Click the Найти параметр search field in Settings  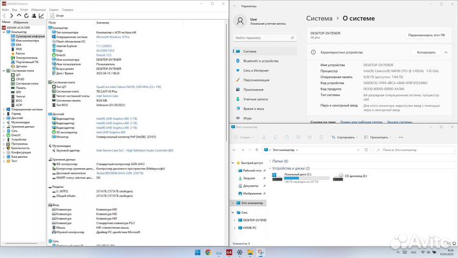point(265,38)
